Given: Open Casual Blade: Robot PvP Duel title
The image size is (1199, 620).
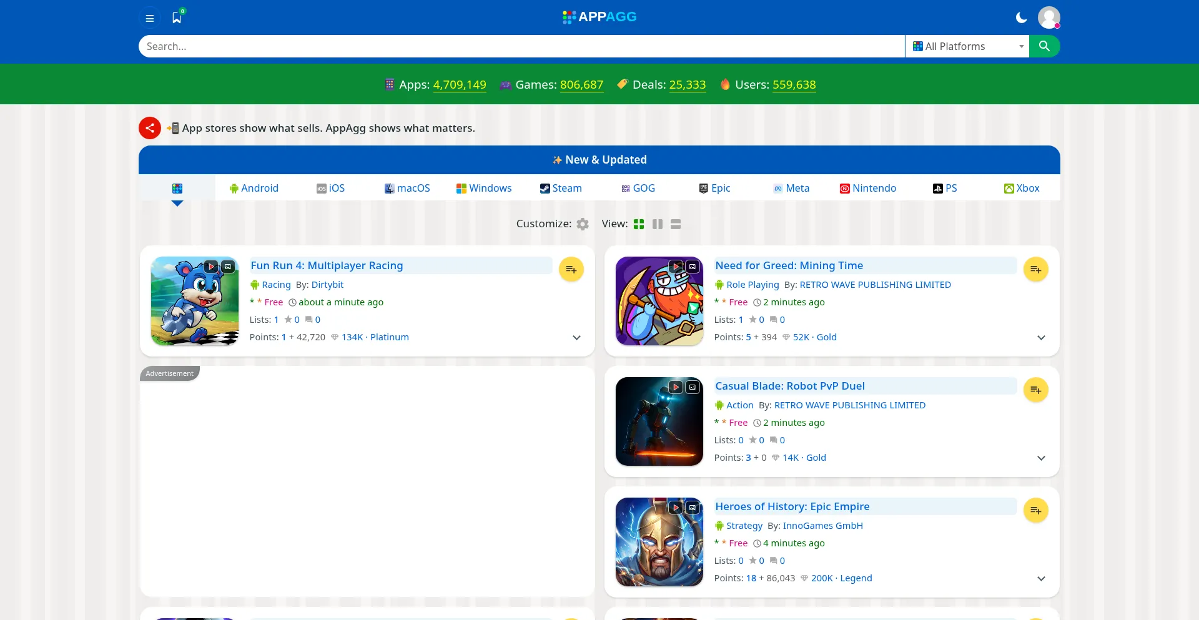Looking at the screenshot, I should pyautogui.click(x=790, y=386).
